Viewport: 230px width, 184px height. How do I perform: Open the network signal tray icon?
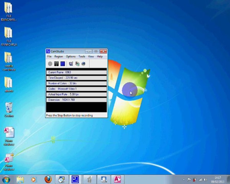(x=200, y=180)
